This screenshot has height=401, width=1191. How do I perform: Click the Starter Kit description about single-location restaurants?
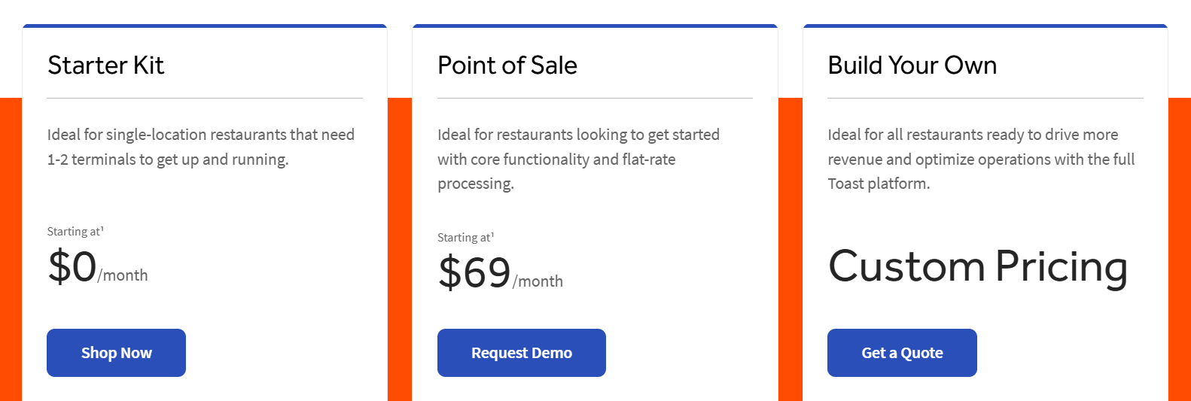tap(200, 147)
